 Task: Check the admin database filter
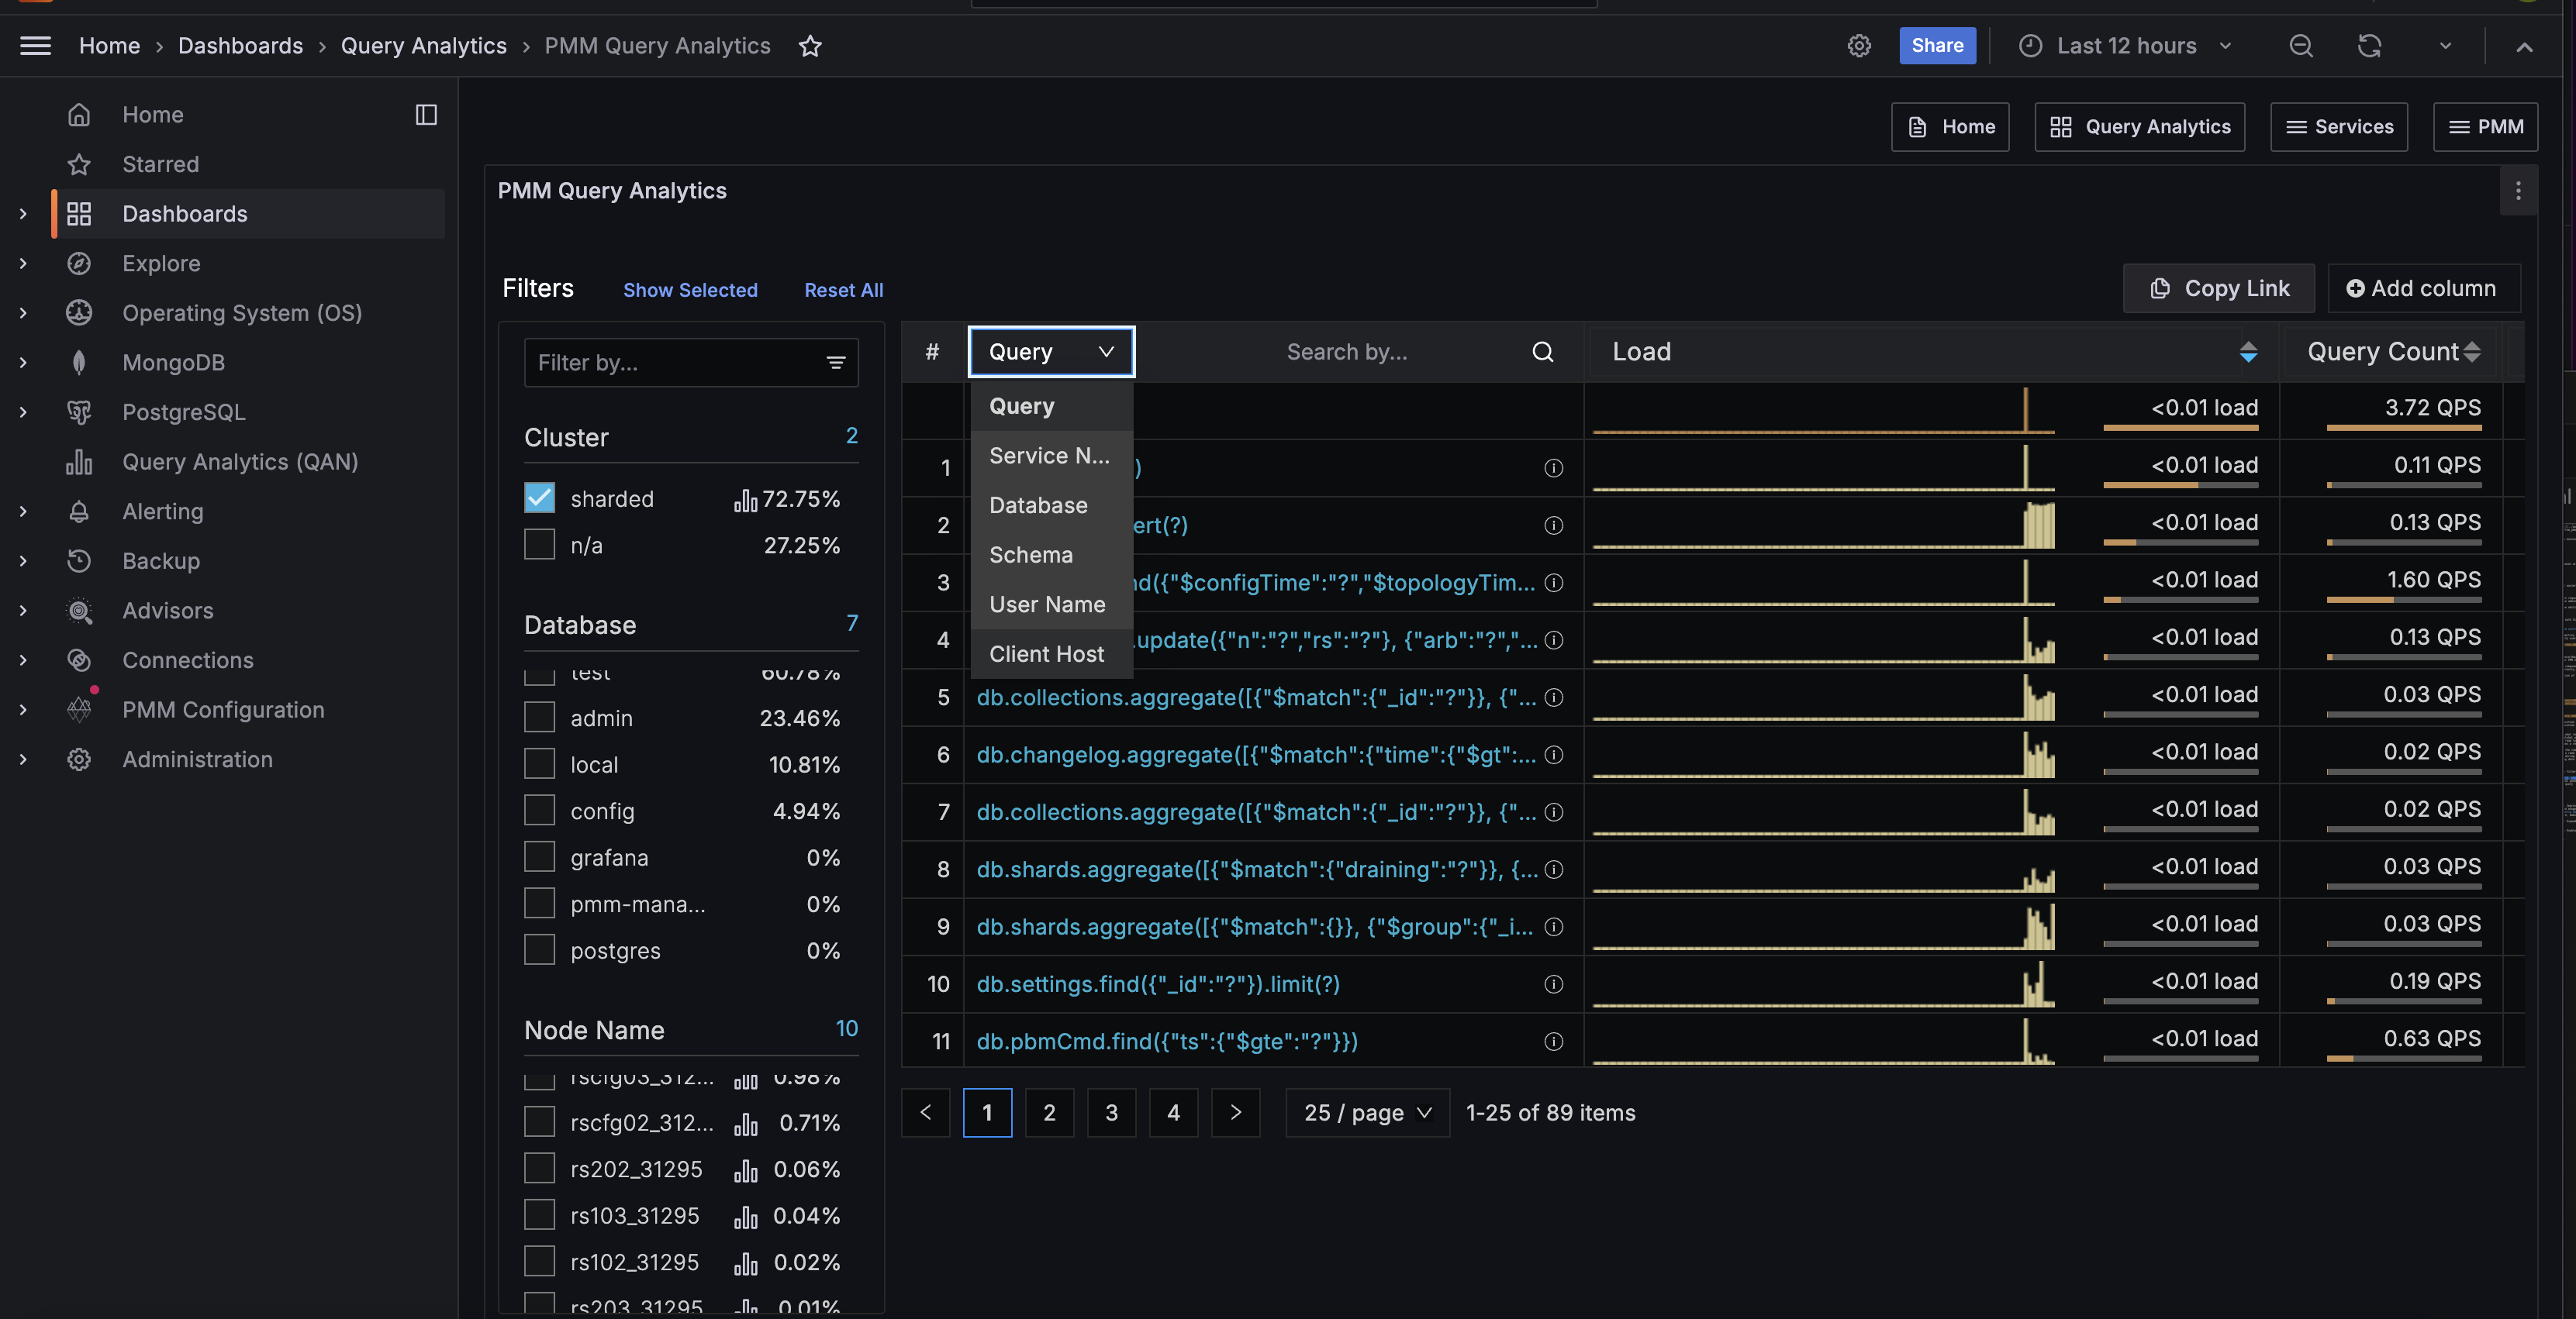(539, 718)
